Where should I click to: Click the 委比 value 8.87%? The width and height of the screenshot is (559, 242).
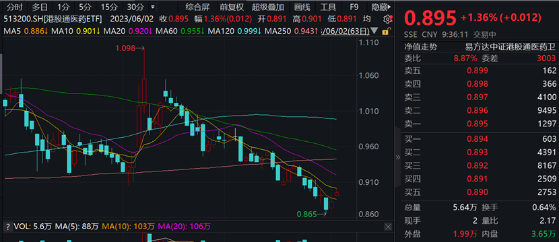pyautogui.click(x=465, y=58)
